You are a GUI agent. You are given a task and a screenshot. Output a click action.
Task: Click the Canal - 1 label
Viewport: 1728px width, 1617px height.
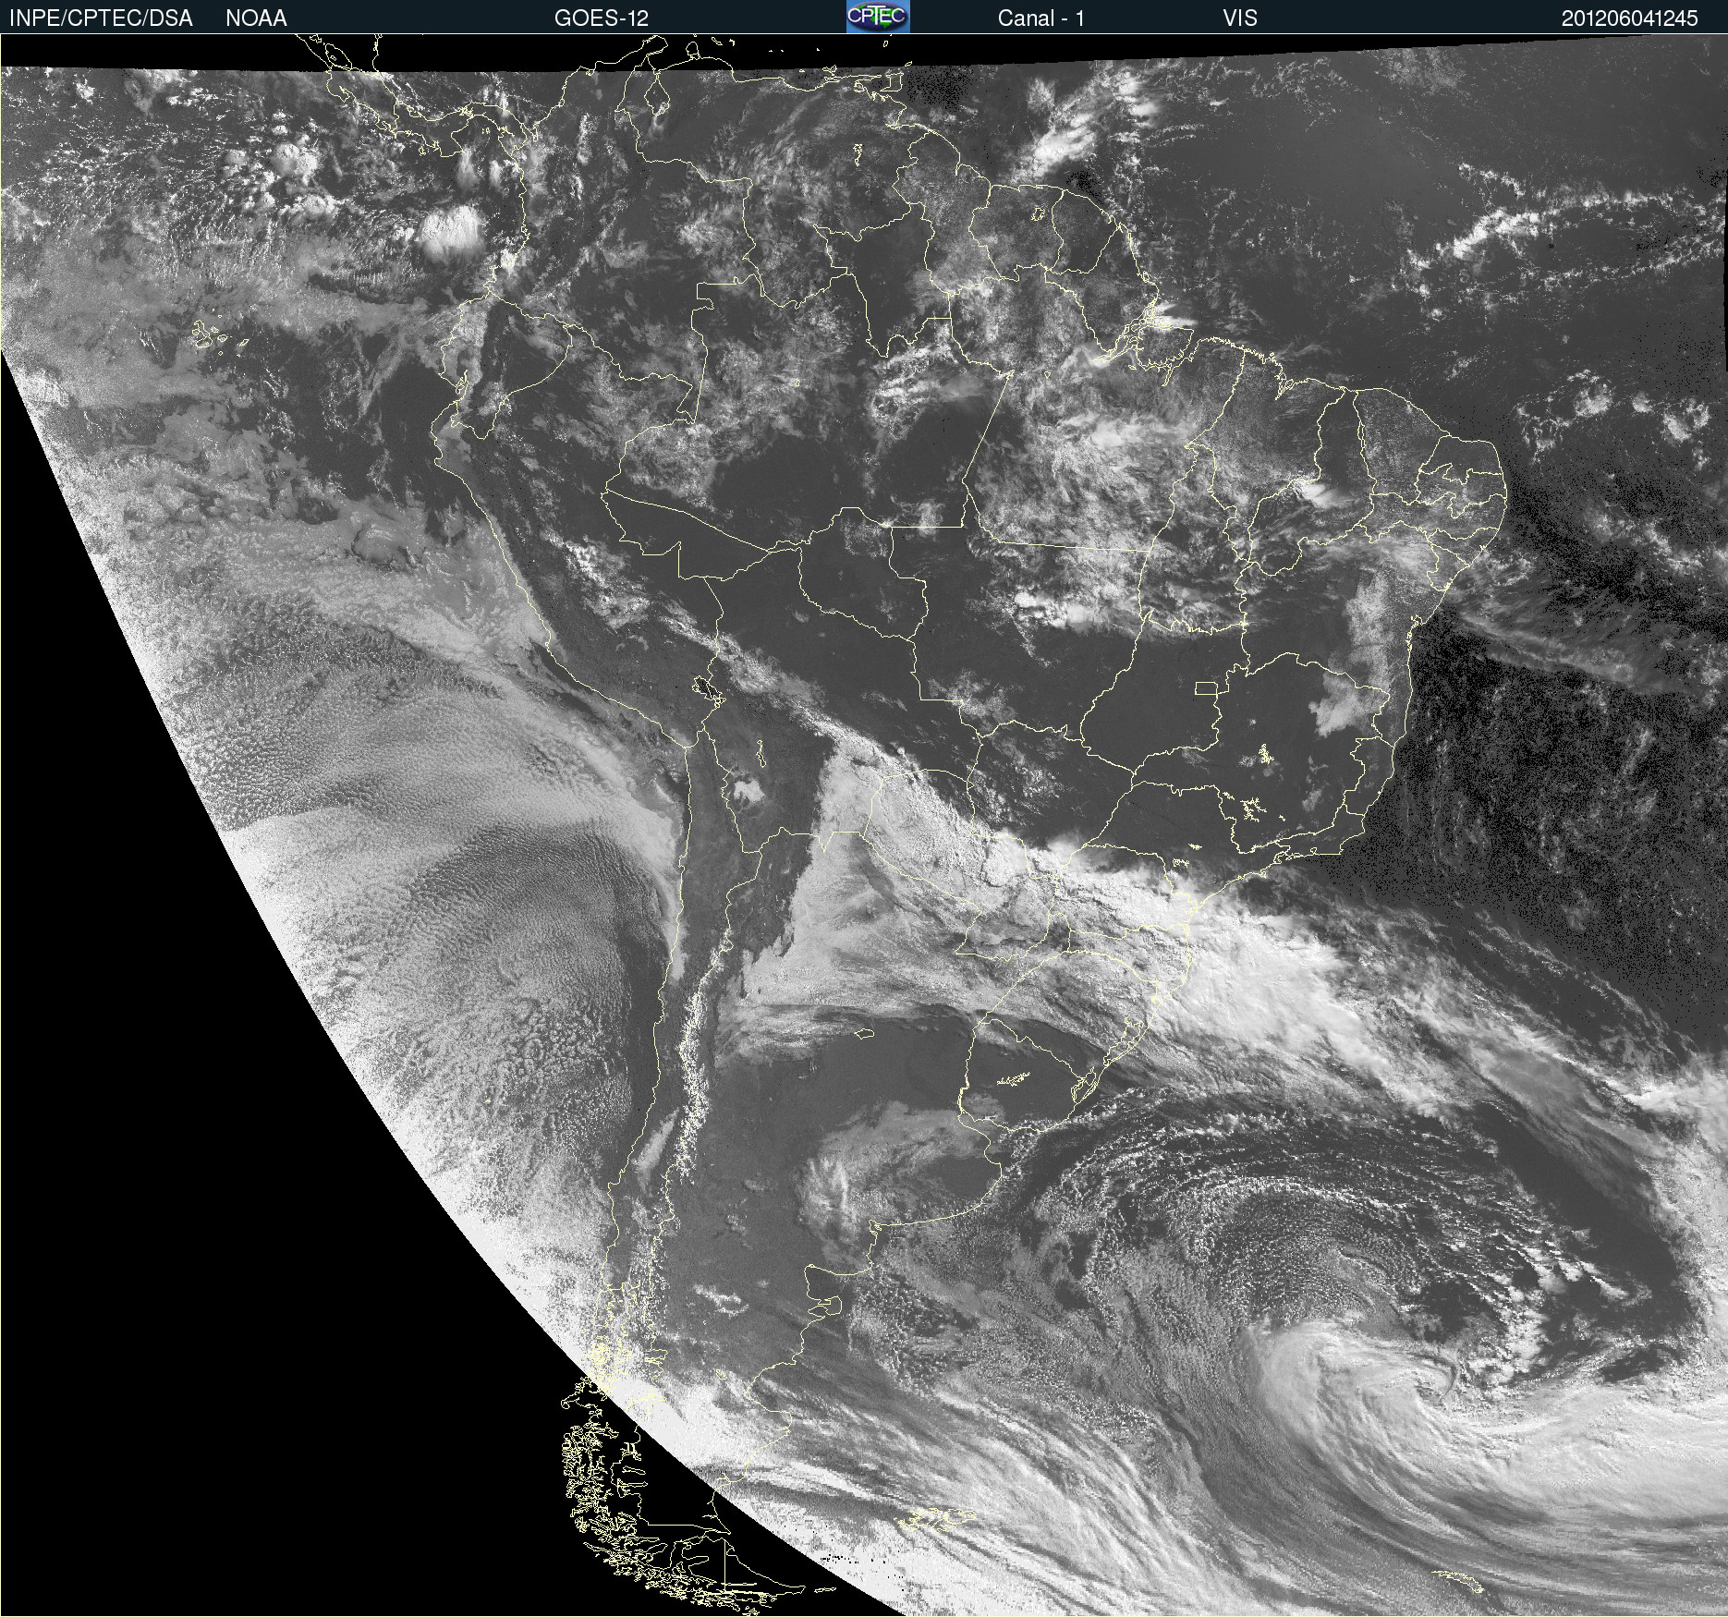tap(1040, 18)
